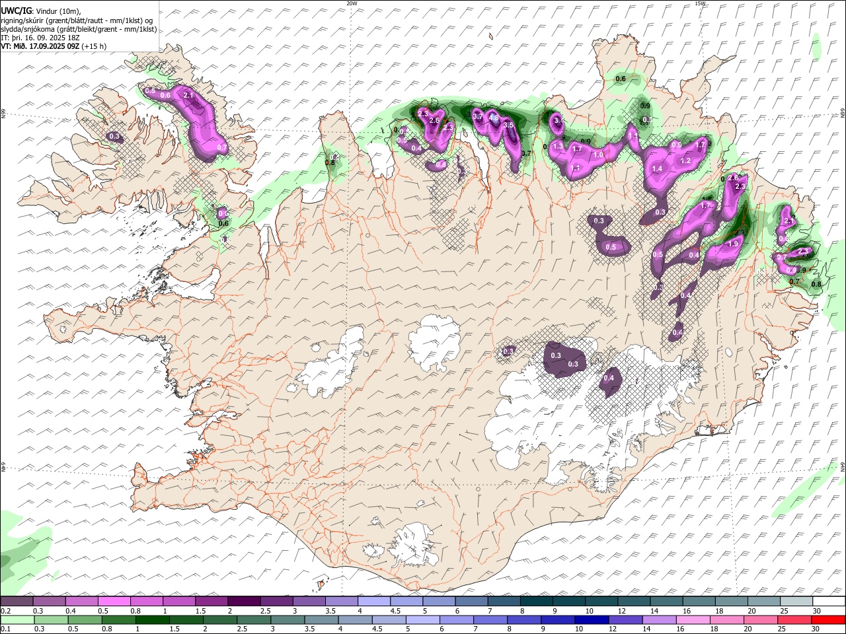Click the 'UWC/IG: Vindur (10m)' title text

[x=41, y=11]
